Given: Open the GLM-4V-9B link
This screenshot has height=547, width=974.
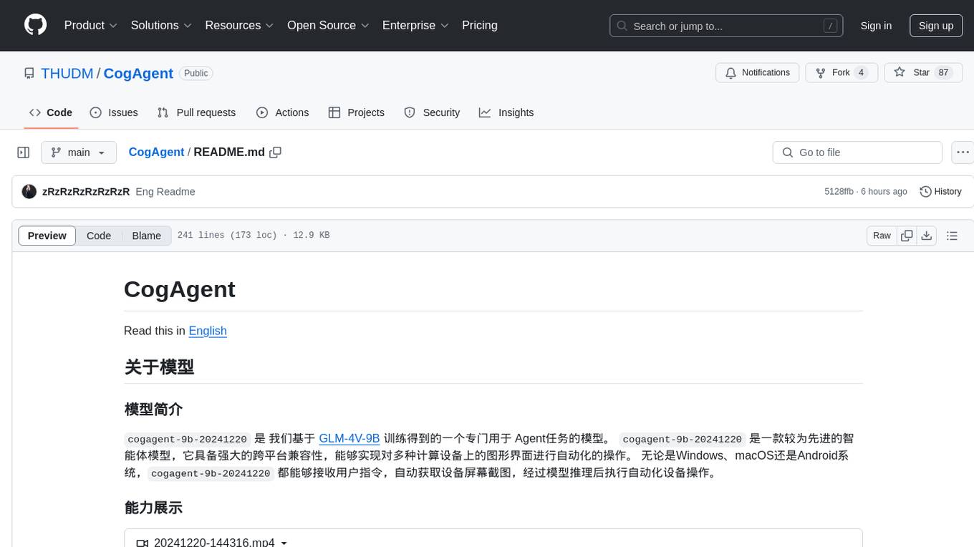Looking at the screenshot, I should (x=349, y=438).
